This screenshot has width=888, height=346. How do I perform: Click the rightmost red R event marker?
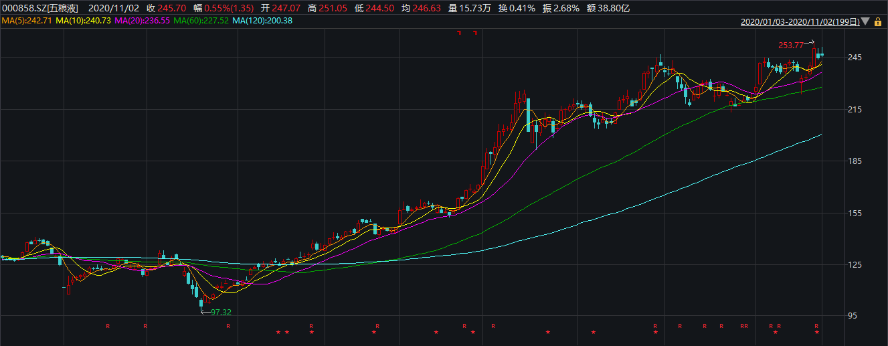816,326
